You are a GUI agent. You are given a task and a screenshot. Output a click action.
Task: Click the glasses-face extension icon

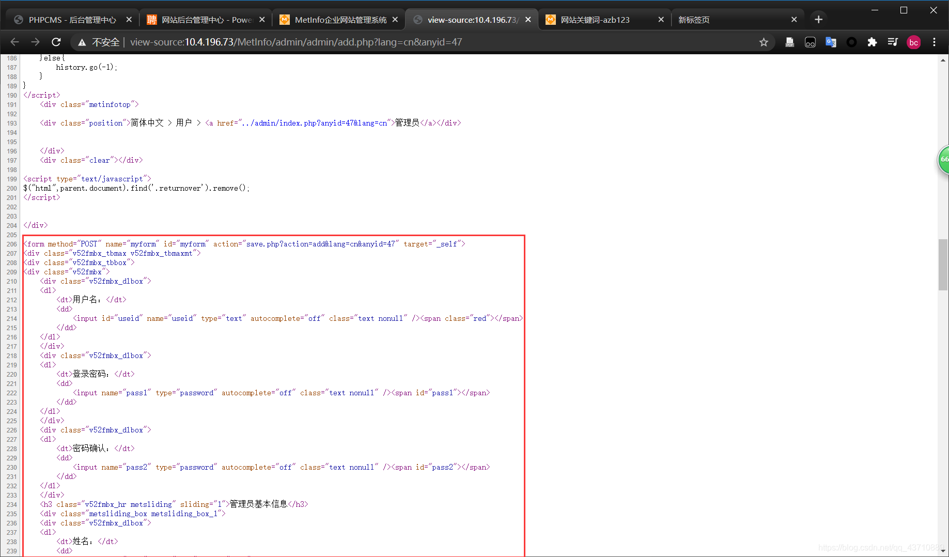(x=810, y=42)
